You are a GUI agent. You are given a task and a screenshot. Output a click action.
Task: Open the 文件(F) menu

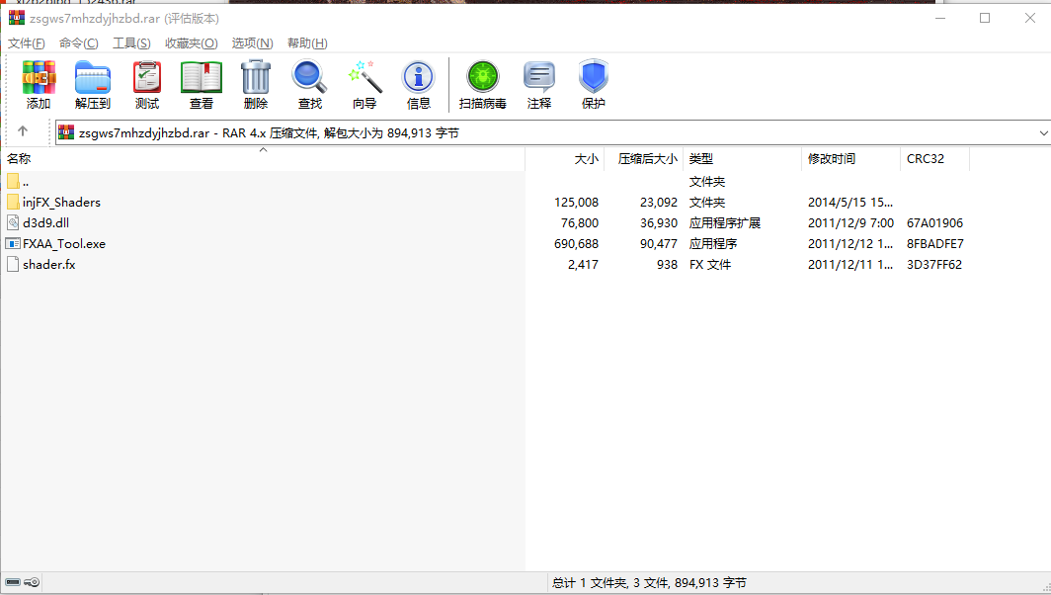(x=26, y=42)
